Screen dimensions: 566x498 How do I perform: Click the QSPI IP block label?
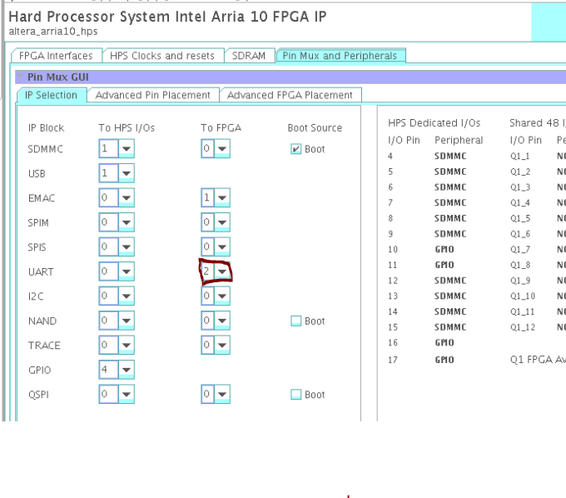coord(38,395)
